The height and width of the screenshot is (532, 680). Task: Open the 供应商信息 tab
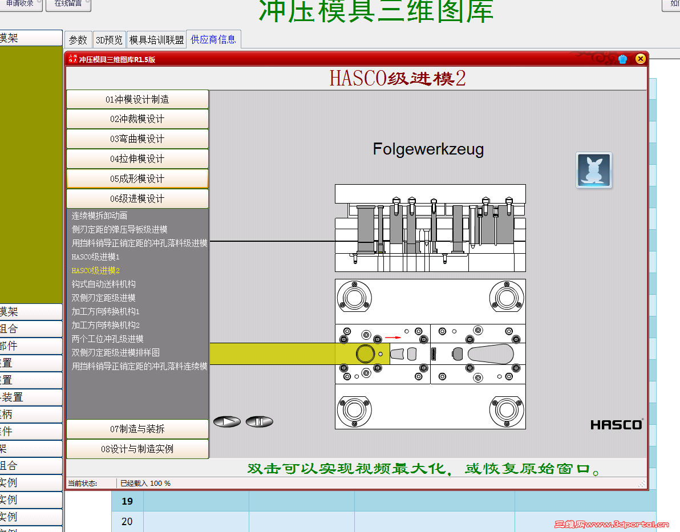(x=213, y=39)
